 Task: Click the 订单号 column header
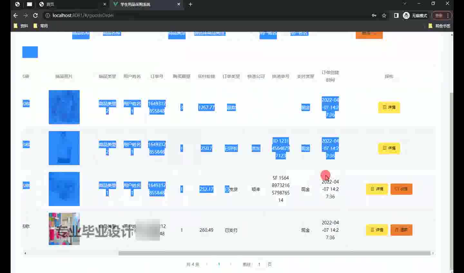point(157,76)
